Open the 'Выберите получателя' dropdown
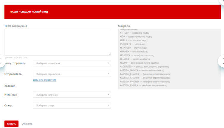The width and height of the screenshot is (224, 128). (x=72, y=63)
